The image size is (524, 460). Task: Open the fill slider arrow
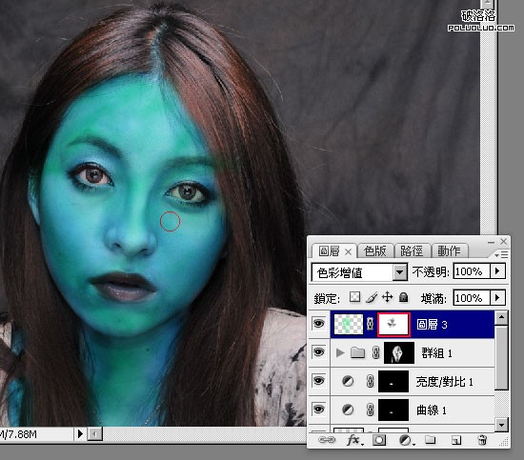click(x=497, y=297)
